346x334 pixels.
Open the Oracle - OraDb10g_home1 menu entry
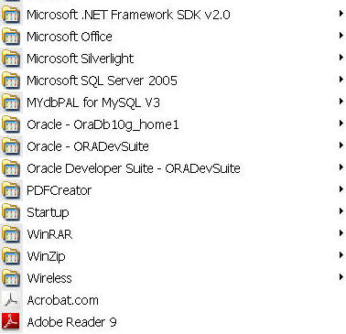173,124
